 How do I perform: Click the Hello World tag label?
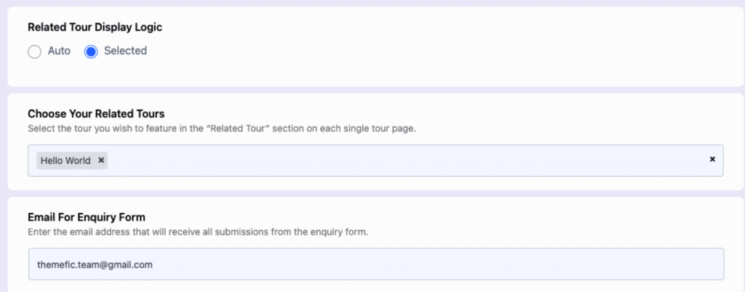coord(65,161)
